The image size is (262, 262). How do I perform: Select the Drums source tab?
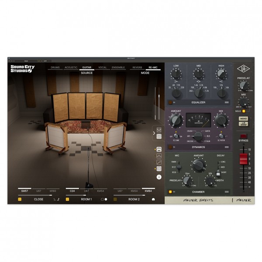tap(55, 68)
